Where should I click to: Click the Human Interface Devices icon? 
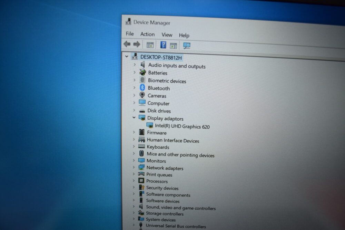pos(142,139)
